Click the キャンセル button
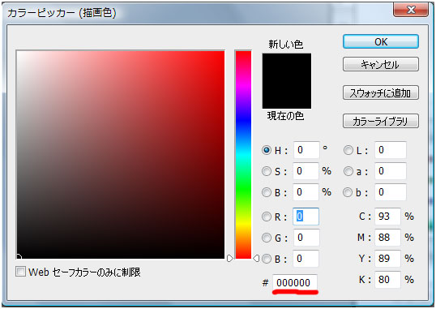436x309 pixels. [x=381, y=64]
